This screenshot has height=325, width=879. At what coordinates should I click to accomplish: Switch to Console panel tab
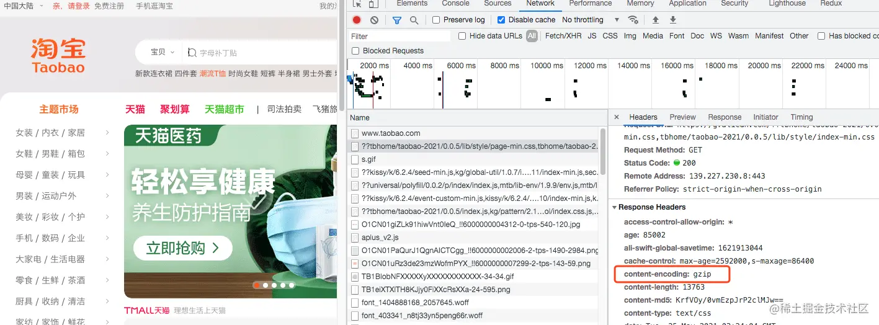point(455,4)
